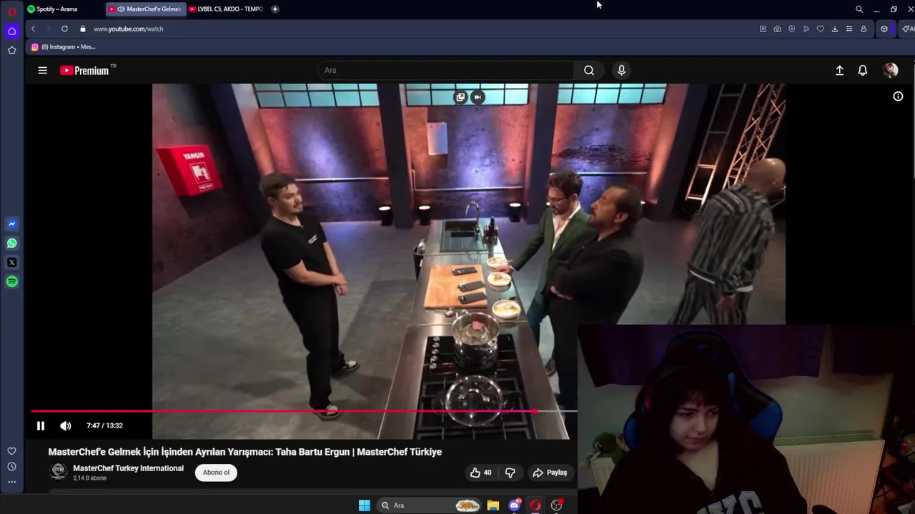
Task: Open the extensions cube icon
Action: pos(884,29)
